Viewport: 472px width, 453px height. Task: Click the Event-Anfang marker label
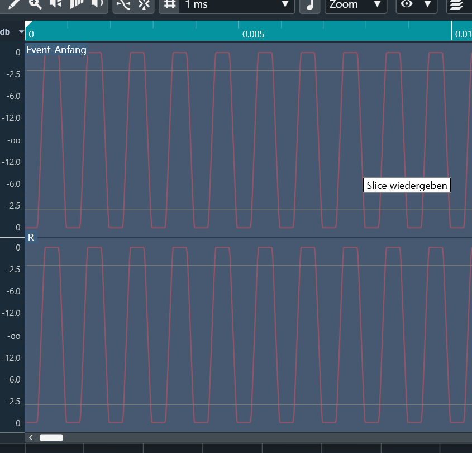(x=56, y=50)
